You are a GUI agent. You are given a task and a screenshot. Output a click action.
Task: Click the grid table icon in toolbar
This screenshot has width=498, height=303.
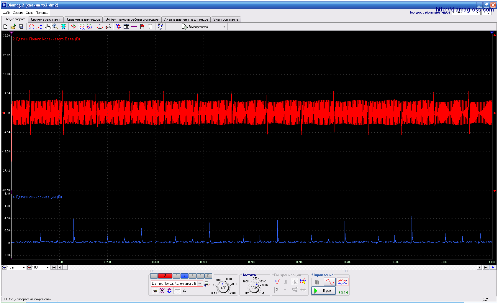coord(126,27)
